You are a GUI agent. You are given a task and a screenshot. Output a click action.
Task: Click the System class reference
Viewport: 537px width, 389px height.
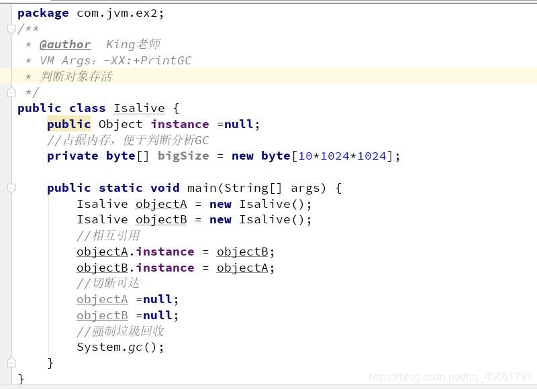(99, 347)
